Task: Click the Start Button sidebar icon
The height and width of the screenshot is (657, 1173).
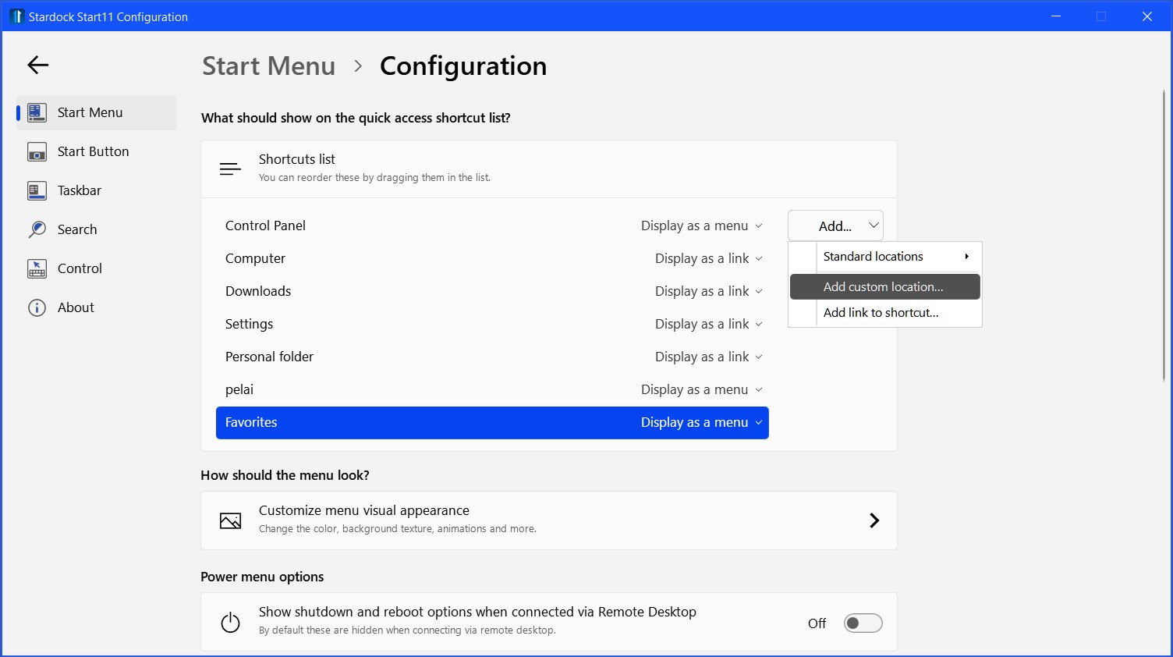Action: 37,151
